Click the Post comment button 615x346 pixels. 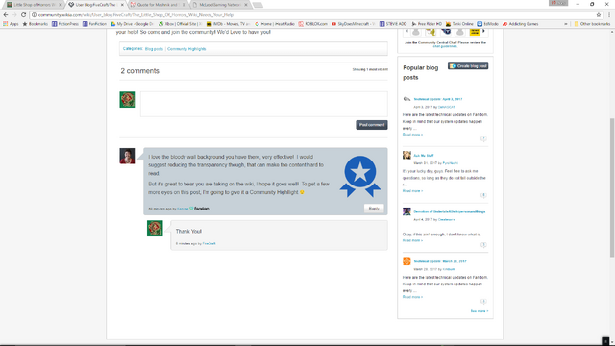coord(372,125)
